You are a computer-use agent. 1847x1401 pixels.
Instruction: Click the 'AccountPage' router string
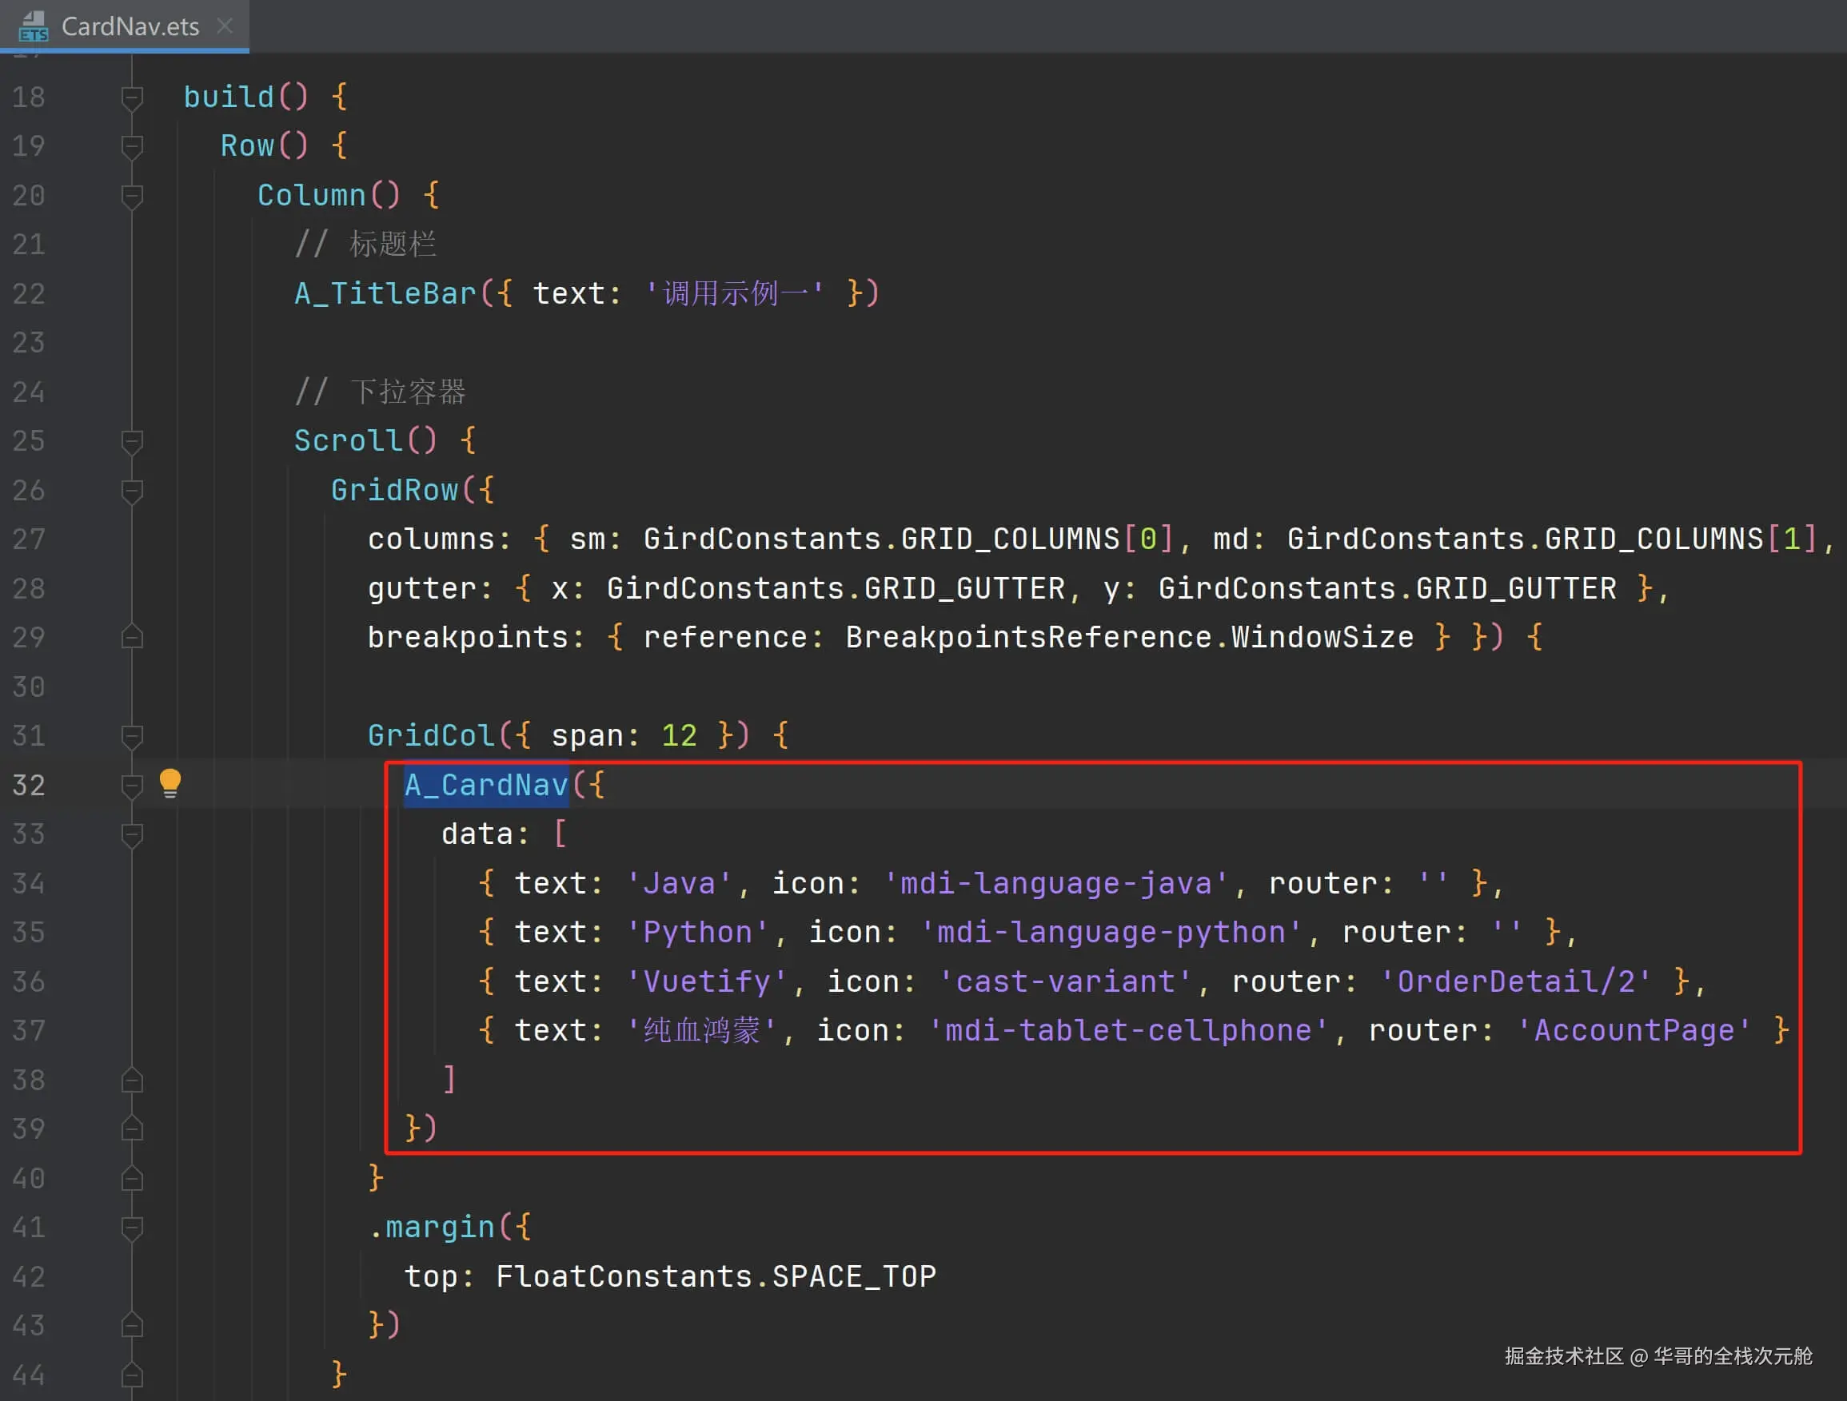click(x=1634, y=1030)
